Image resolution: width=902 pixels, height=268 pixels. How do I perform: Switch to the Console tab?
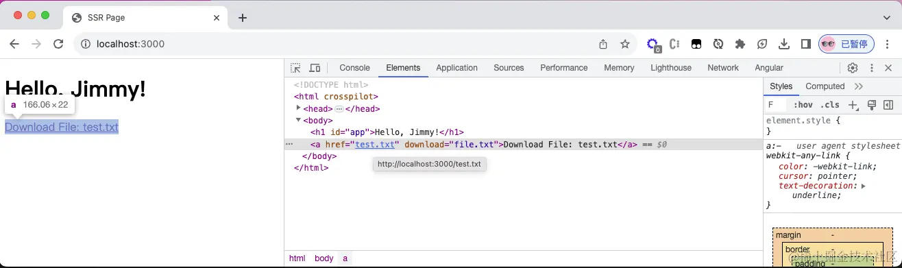click(354, 68)
